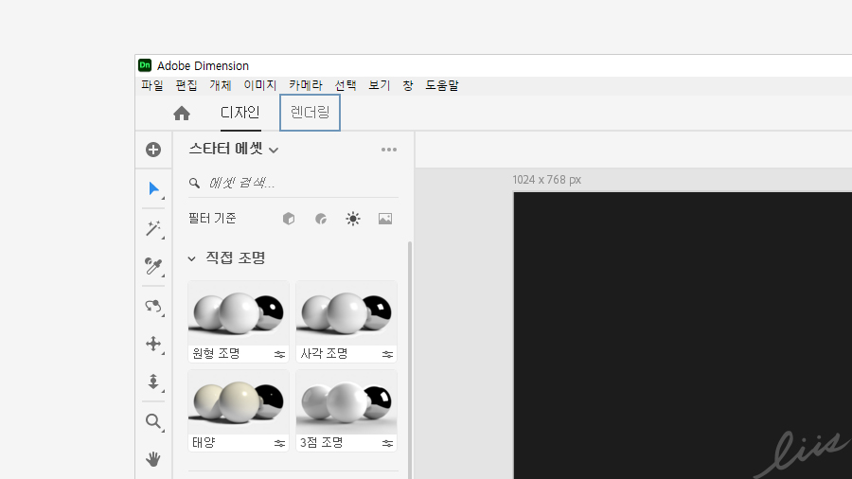Screen dimensions: 852x479
Task: Open the 개체 menu
Action: point(221,85)
